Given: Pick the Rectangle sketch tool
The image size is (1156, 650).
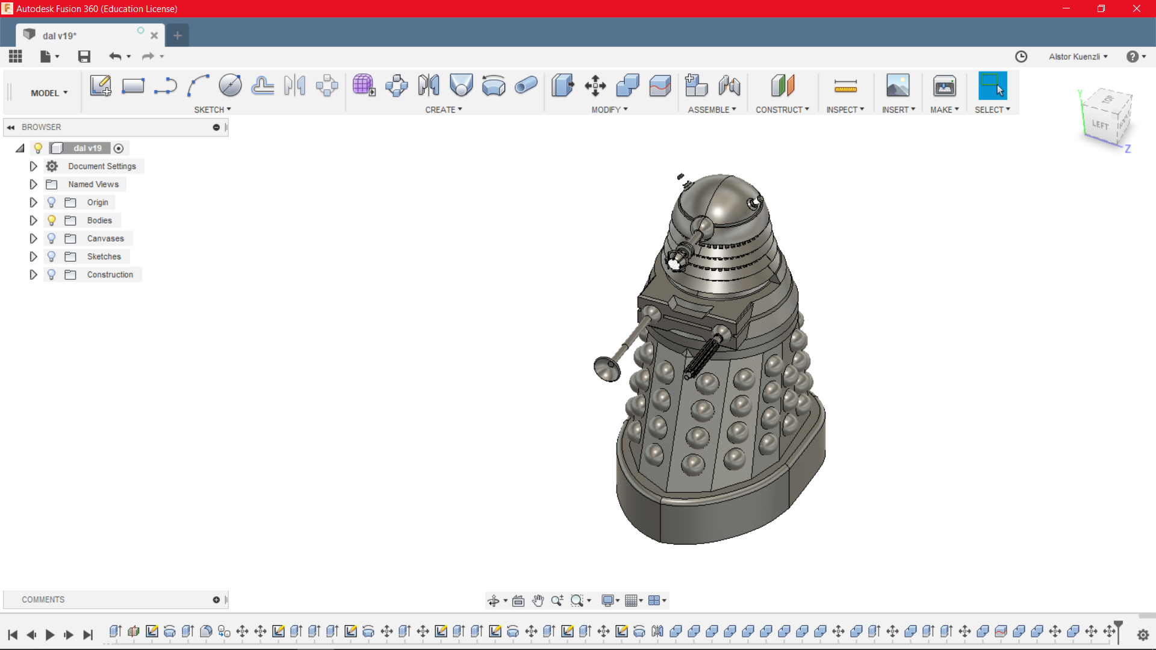Looking at the screenshot, I should (x=133, y=86).
